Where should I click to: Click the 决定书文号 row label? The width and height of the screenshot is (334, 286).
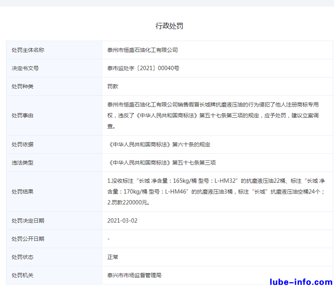(x=25, y=68)
